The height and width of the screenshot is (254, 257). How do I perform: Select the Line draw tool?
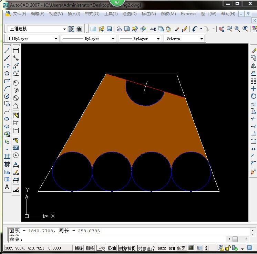7,51
